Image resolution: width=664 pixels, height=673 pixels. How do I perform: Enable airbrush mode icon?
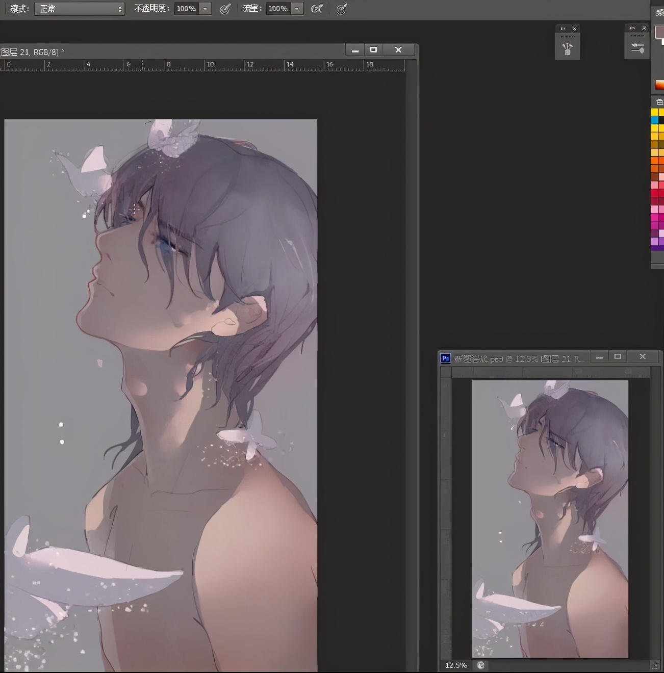(x=317, y=9)
